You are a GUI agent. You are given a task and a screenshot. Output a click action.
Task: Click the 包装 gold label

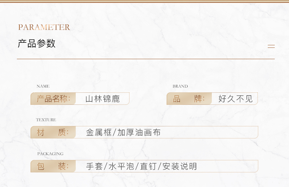pos(53,166)
